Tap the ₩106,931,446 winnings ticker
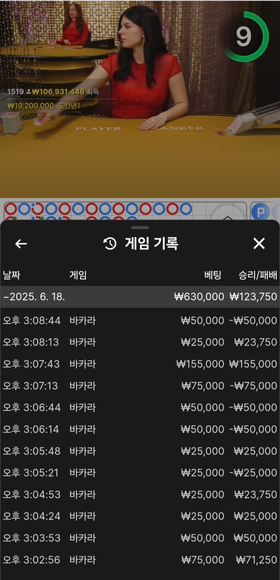Screen dimensions: 280x580 coord(58,92)
